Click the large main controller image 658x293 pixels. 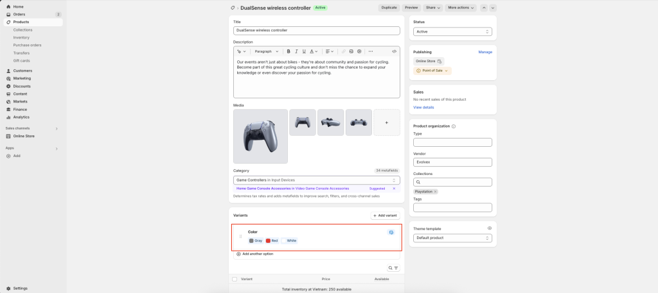[261, 137]
